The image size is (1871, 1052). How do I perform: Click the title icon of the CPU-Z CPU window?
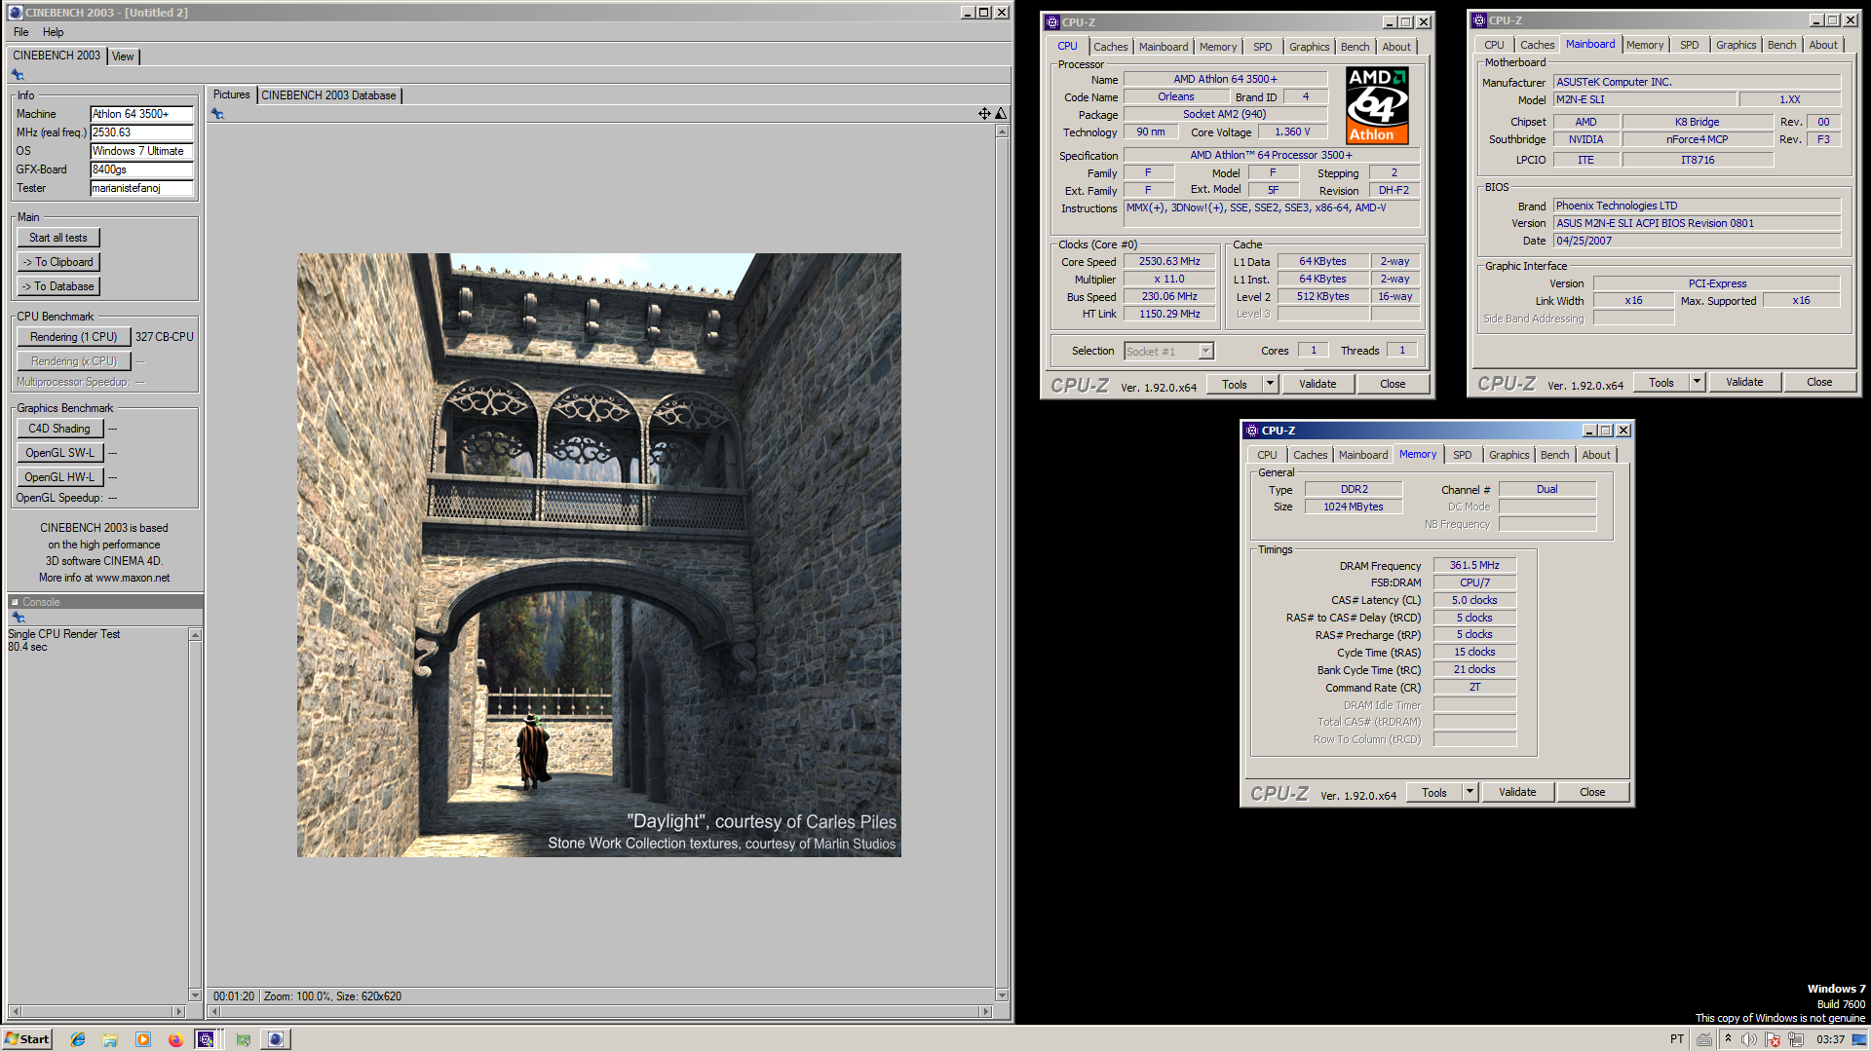pos(1052,22)
